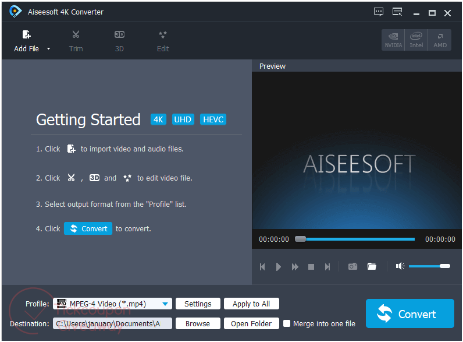Mute the preview volume speaker
463x342 pixels.
[x=400, y=266]
